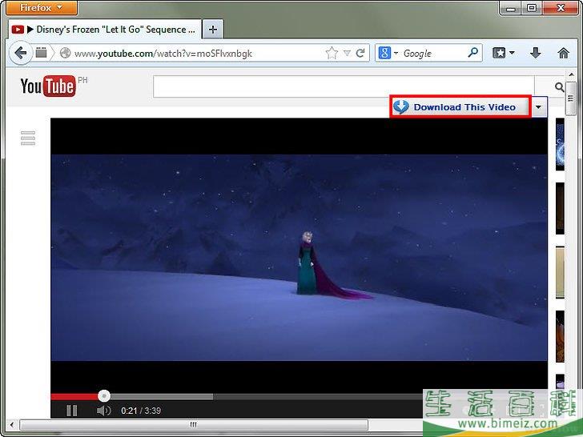Click the tab groups icon beside the back button
The image size is (583, 437).
coord(42,53)
